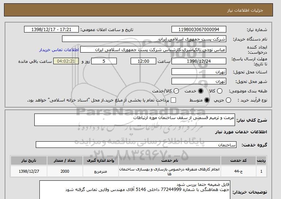
Task: Click the remaining days field showing 5
Action: click(x=104, y=61)
